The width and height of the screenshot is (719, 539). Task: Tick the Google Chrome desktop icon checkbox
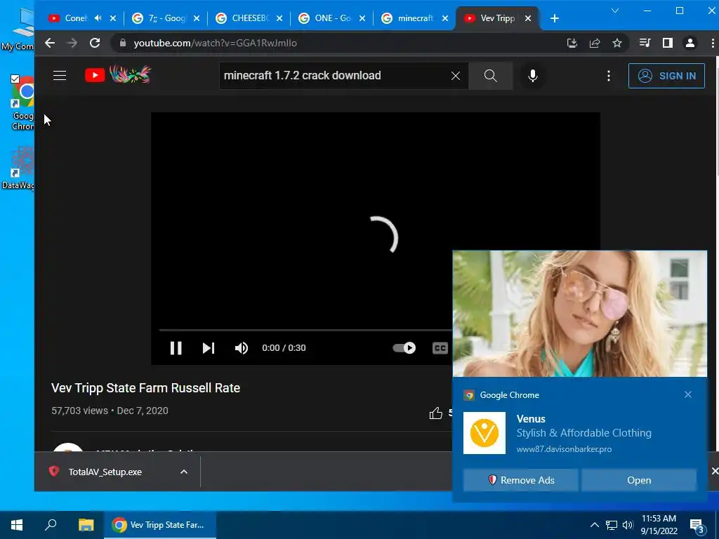(x=15, y=79)
